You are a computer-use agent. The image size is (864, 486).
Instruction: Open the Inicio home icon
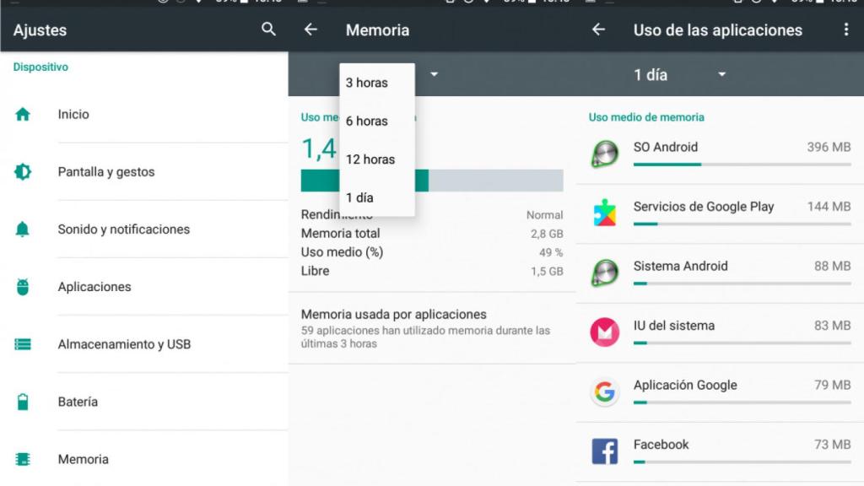tap(24, 114)
